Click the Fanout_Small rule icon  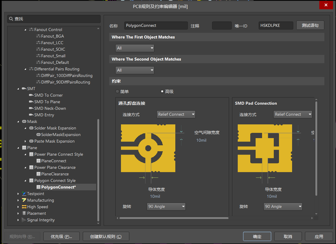coord(38,56)
